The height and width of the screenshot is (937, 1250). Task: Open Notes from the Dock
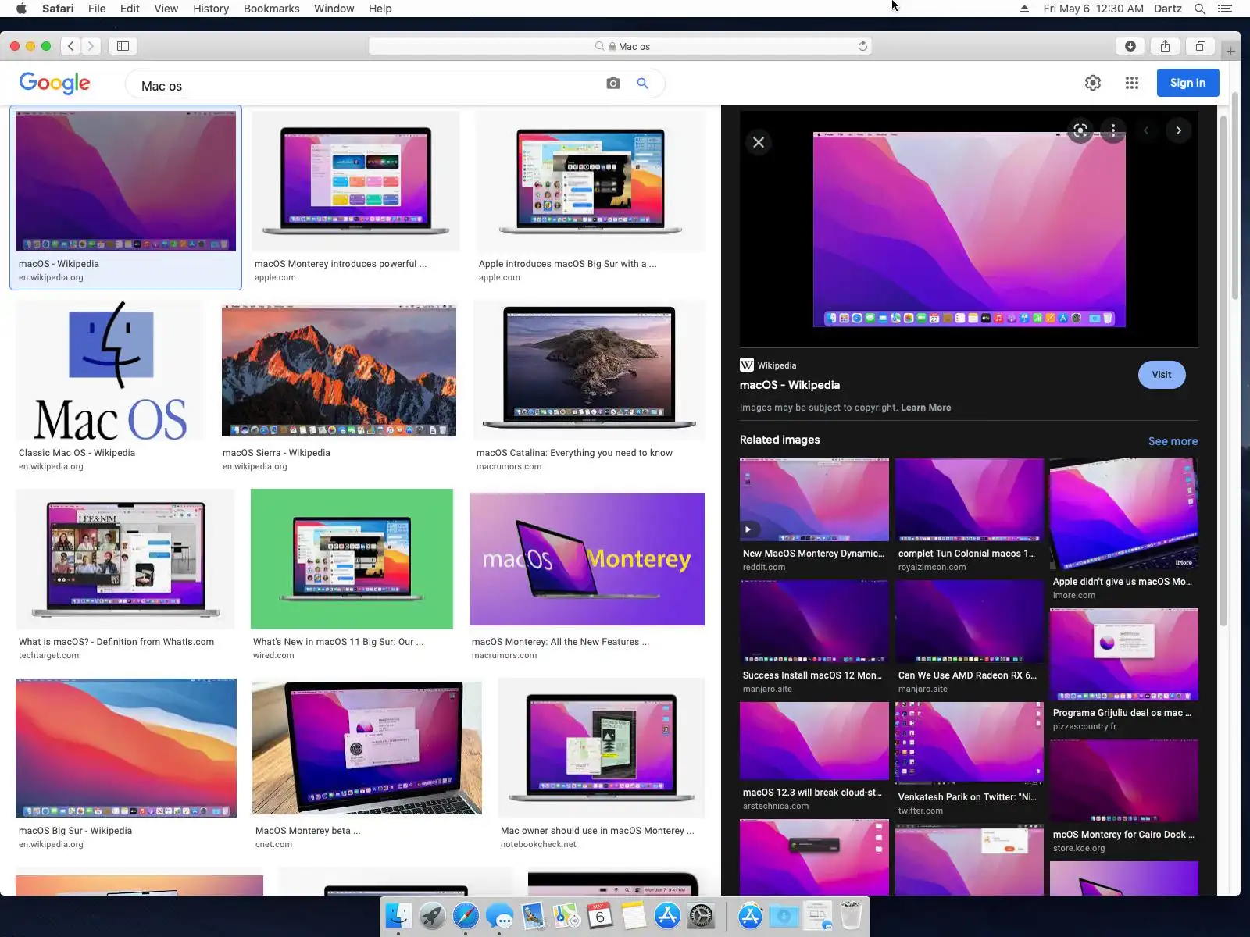(634, 915)
